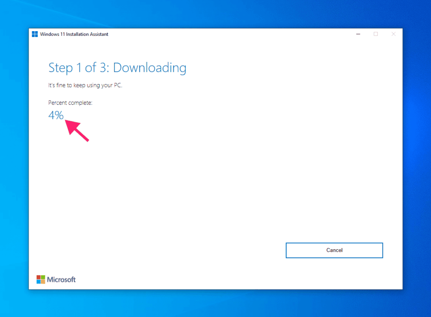Click 'Windows 11 Installation Assistant' window title
Image resolution: width=431 pixels, height=317 pixels.
(x=74, y=34)
